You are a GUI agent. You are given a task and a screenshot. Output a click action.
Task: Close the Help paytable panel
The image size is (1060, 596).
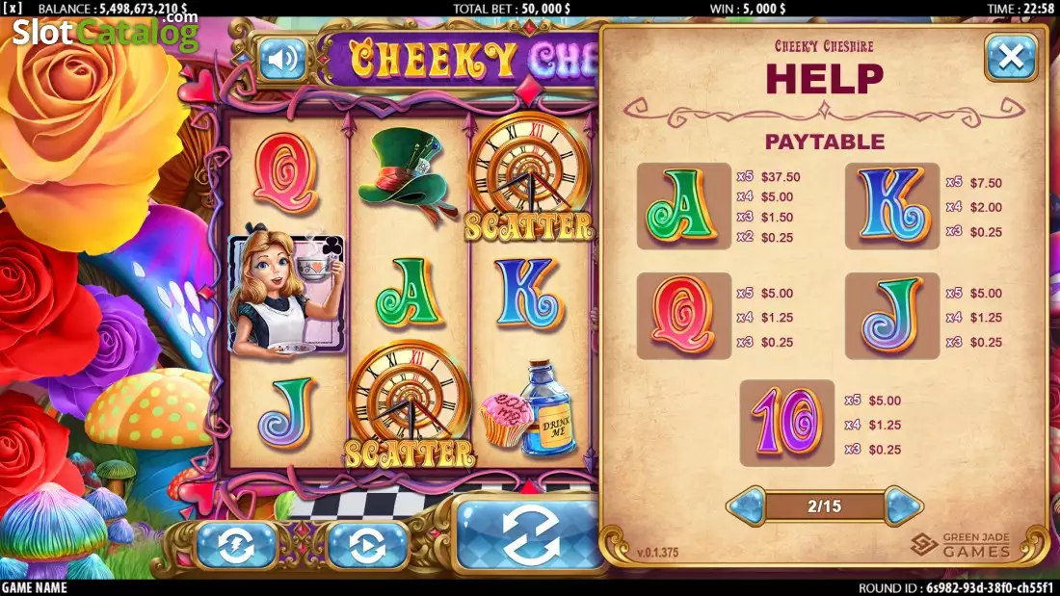coord(1011,57)
